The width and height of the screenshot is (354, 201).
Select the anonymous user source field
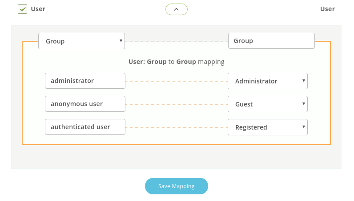85,104
